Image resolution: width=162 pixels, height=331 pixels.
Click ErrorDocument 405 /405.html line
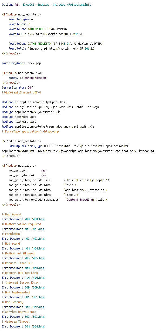24,258
